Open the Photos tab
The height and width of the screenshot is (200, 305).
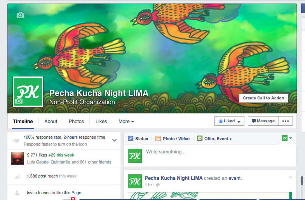pos(76,122)
